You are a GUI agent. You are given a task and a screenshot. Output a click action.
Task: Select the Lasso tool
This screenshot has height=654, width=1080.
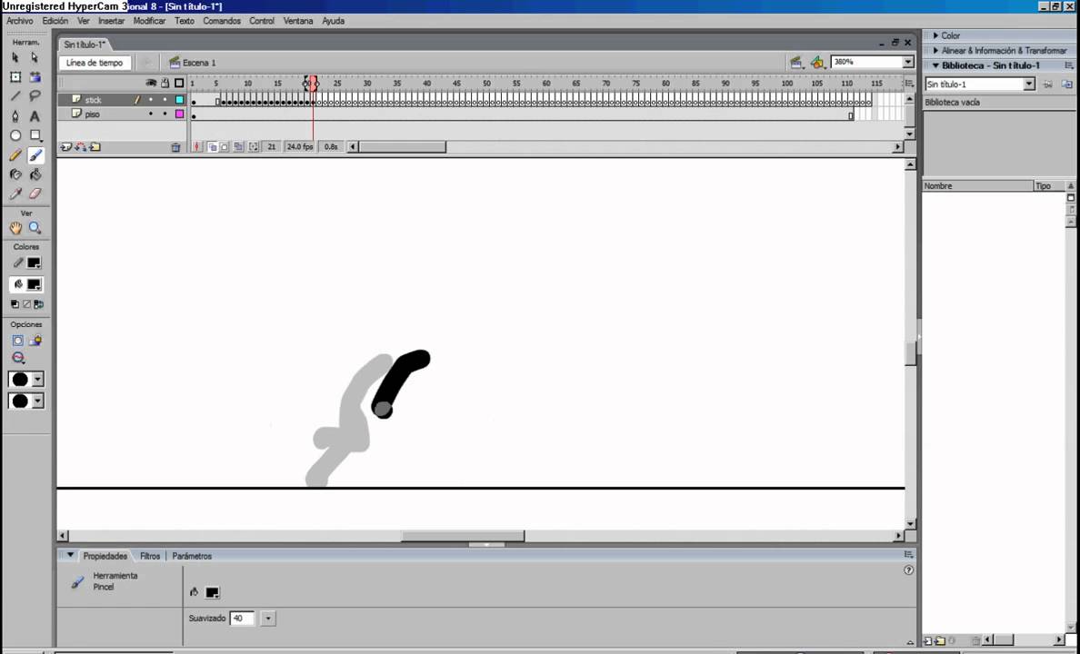click(35, 96)
